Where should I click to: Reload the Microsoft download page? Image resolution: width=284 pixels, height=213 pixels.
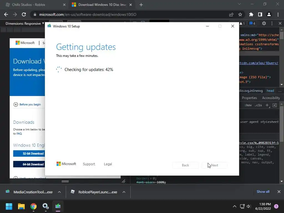pyautogui.click(x=24, y=14)
